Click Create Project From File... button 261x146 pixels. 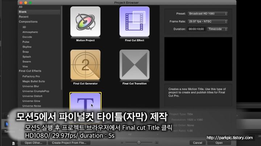point(69,143)
